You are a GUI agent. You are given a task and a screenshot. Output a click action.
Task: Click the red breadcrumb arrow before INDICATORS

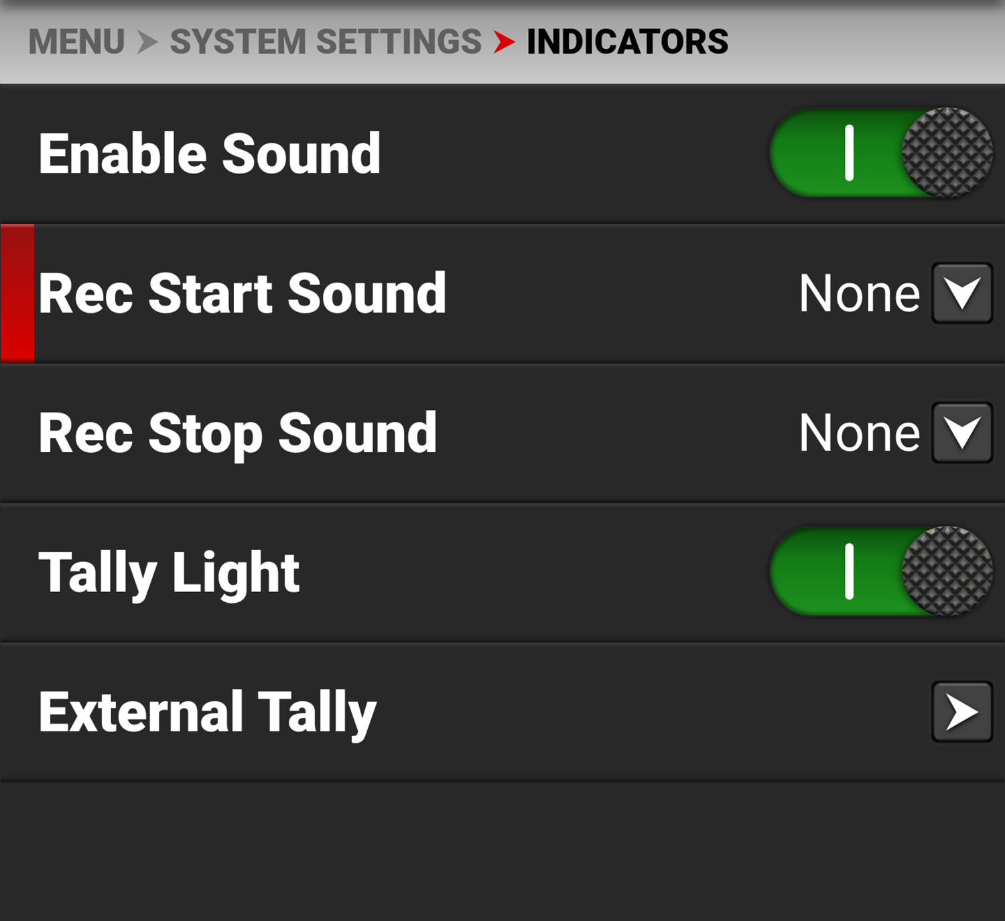pos(504,42)
